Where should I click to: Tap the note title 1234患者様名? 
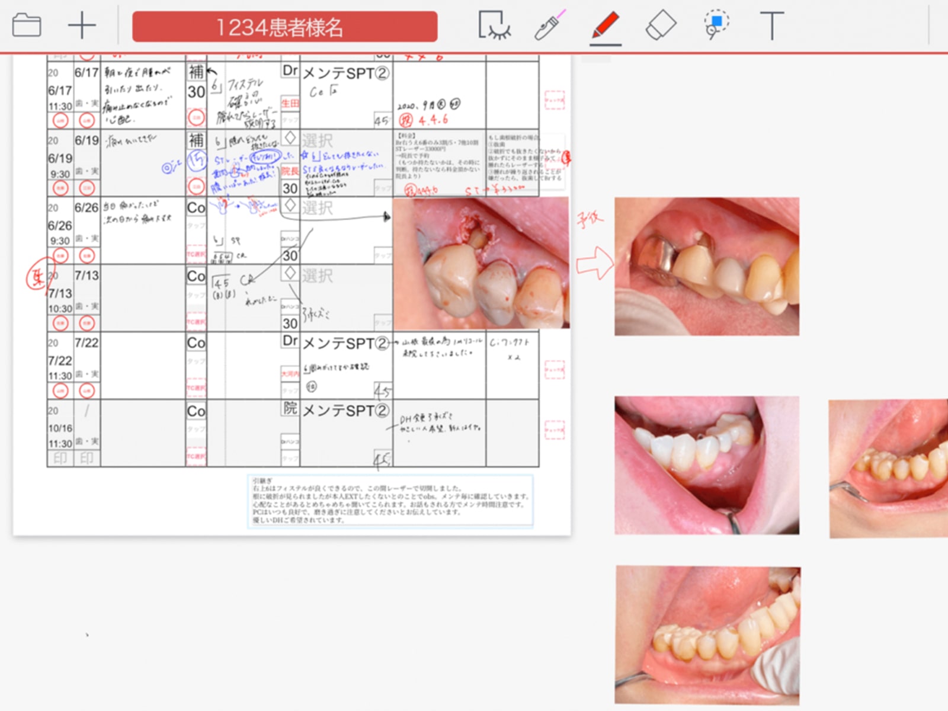pyautogui.click(x=285, y=27)
